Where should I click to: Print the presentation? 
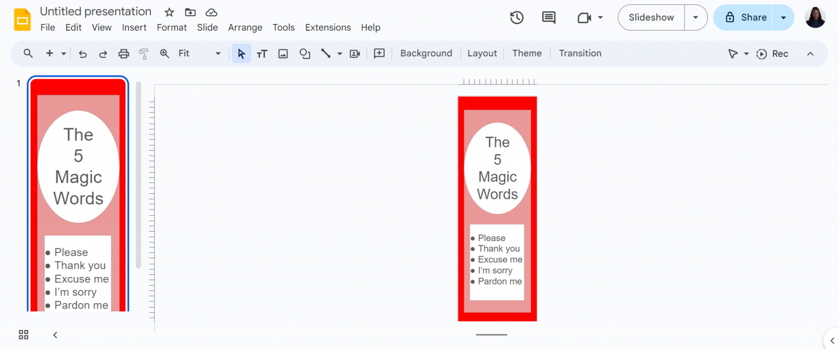(x=123, y=53)
